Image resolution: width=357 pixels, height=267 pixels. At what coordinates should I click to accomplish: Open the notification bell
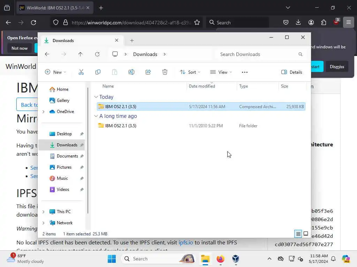[x=333, y=259]
